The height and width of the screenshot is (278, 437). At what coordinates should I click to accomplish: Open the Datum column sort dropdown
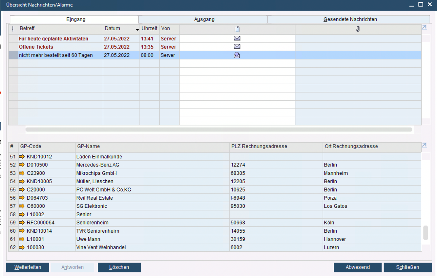tap(137, 30)
